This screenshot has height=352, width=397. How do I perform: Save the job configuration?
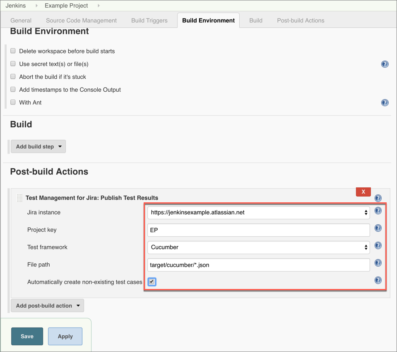point(27,336)
